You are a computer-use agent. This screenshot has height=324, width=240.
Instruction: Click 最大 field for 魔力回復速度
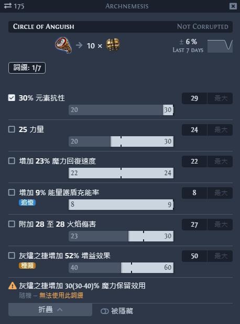click(x=220, y=161)
